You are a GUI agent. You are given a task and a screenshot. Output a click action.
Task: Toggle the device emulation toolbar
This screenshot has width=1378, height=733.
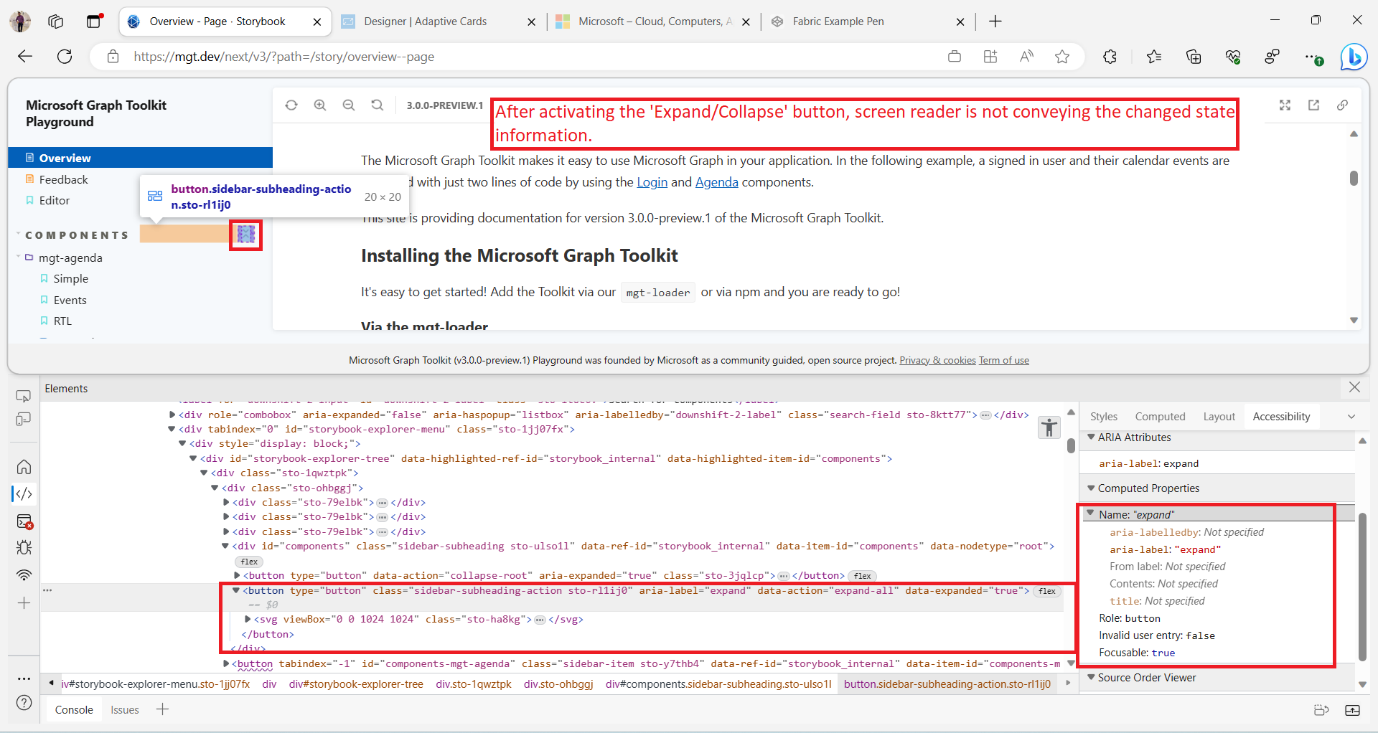pos(24,420)
